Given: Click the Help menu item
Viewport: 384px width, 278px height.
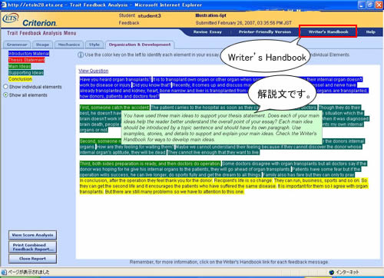Looking at the screenshot, I should pyautogui.click(x=370, y=32).
